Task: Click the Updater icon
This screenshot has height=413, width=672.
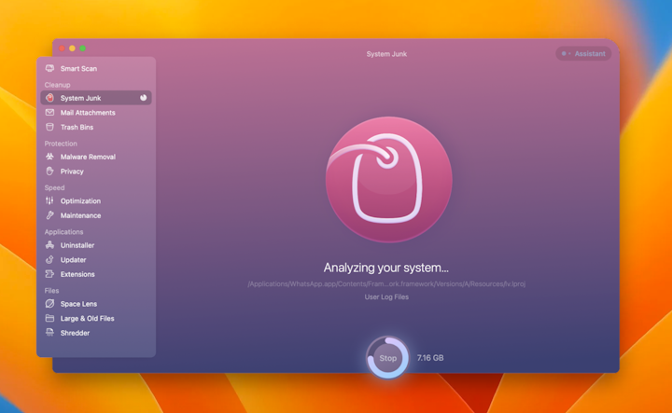Action: [49, 260]
